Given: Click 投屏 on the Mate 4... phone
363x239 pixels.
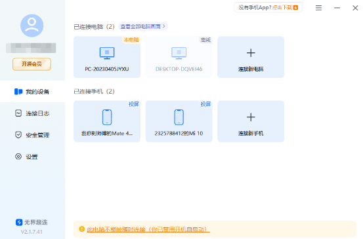Looking at the screenshot, I should tap(133, 104).
